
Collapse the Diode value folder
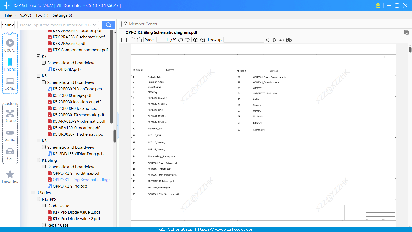tap(44, 206)
